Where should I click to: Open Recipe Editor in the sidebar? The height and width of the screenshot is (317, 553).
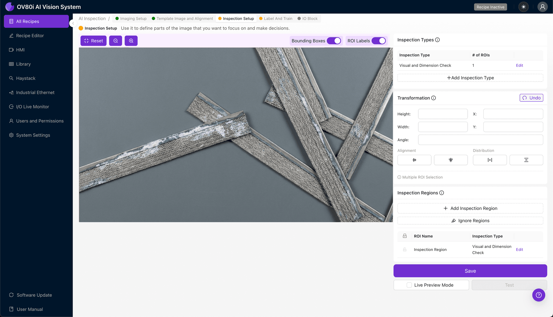click(x=30, y=36)
